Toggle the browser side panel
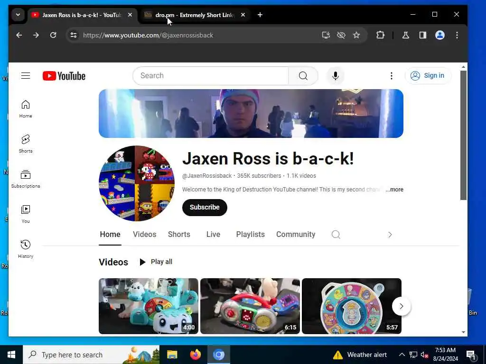 click(423, 35)
